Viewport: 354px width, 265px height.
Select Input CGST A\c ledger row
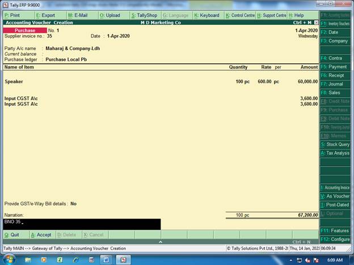(161, 99)
